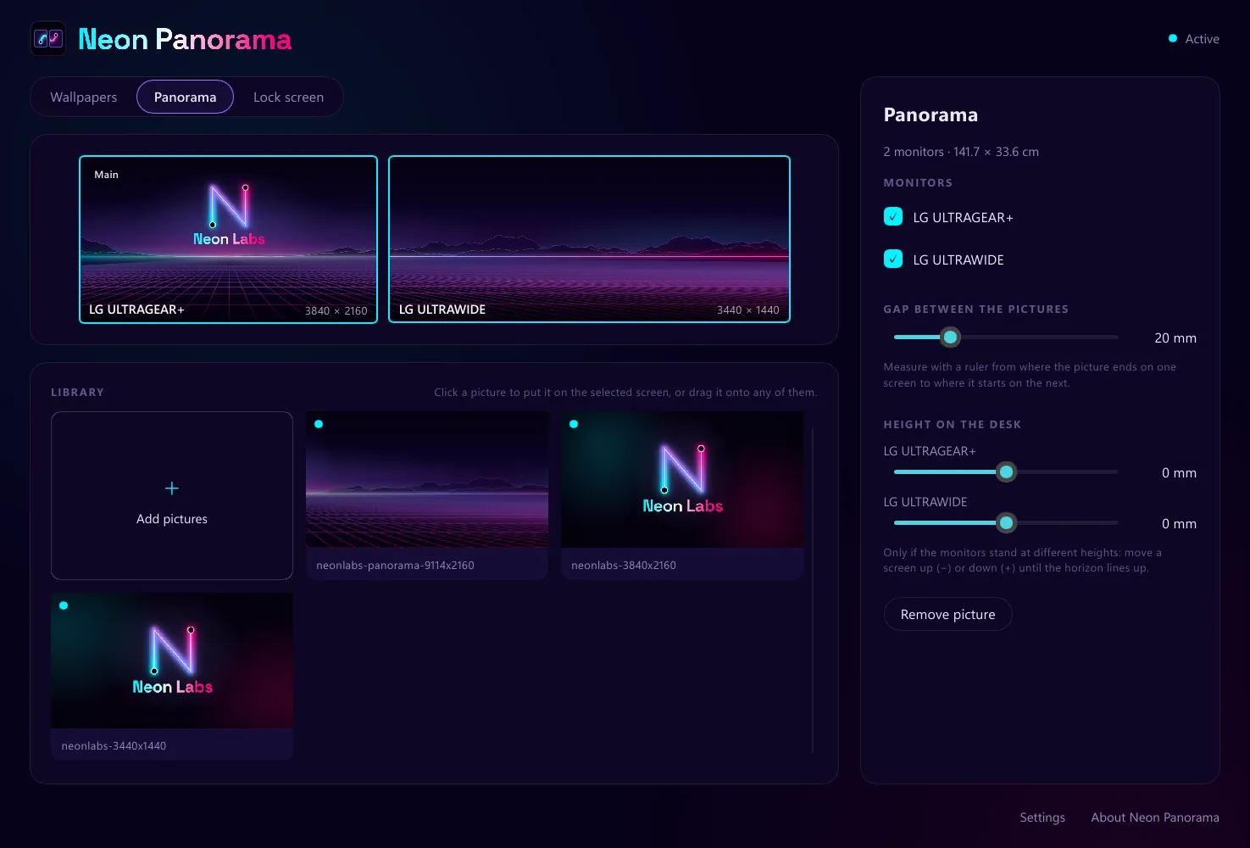Click the Active status text
The image size is (1250, 848).
pyautogui.click(x=1202, y=39)
